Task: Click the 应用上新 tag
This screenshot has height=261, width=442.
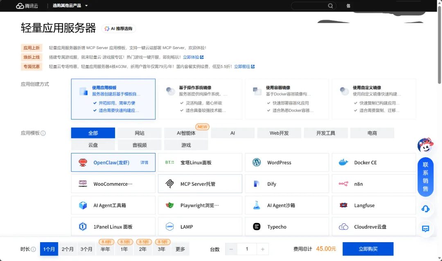Action: tap(32, 47)
